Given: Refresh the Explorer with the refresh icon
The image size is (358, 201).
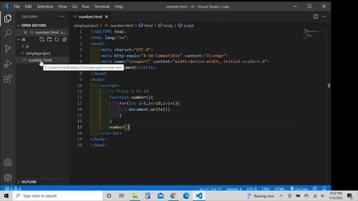Looking at the screenshot, I should pos(57,40).
